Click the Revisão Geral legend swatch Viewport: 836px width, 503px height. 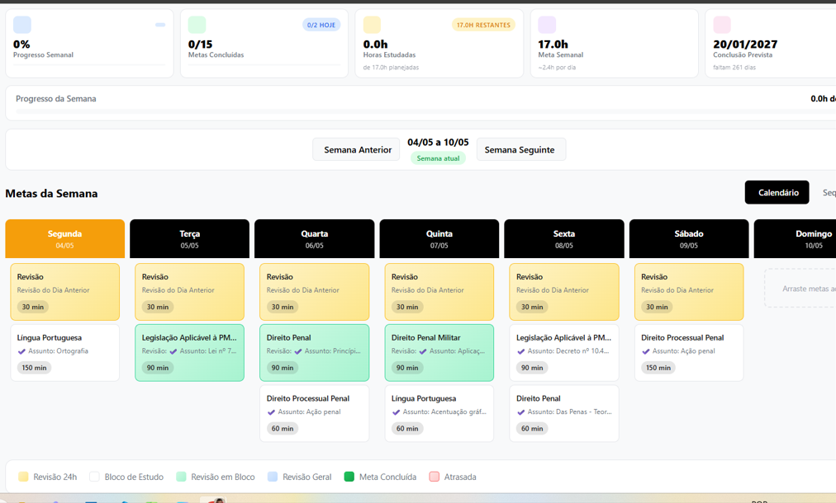(x=273, y=477)
